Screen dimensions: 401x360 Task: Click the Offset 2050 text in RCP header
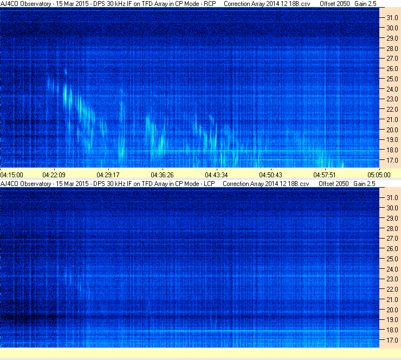334,4
